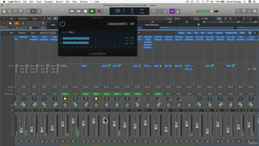259x146 pixels.
Task: Stop playback with the Stop button
Action: point(85,11)
